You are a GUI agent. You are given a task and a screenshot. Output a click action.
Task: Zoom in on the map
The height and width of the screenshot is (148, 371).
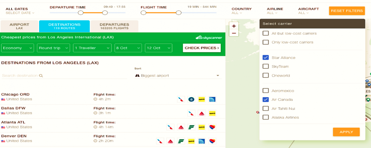pos(234,26)
